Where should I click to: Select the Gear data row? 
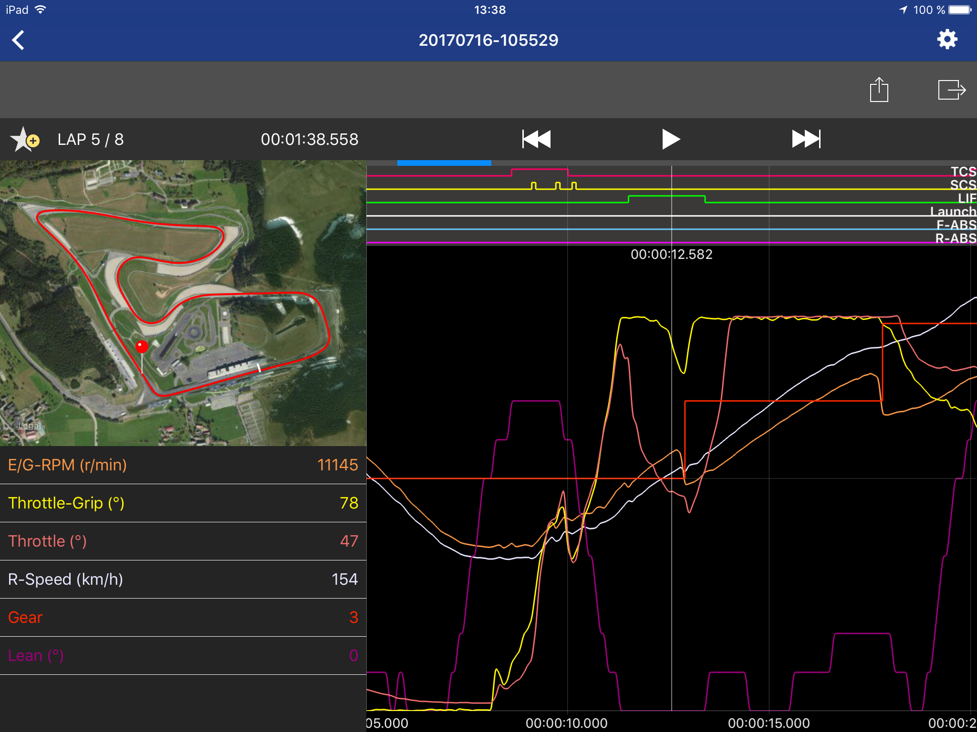[x=183, y=617]
